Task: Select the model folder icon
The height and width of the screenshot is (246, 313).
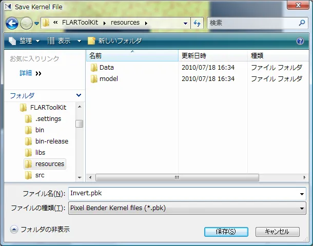Action: tap(94, 79)
